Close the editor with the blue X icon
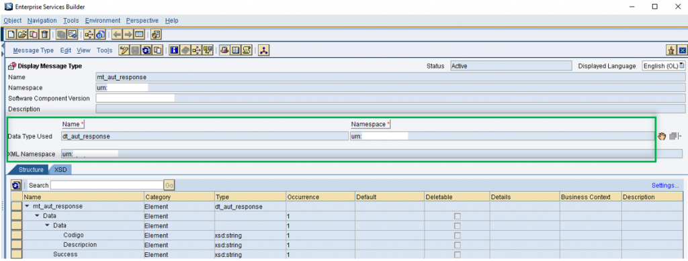Image resolution: width=688 pixels, height=261 pixels. coord(682,50)
